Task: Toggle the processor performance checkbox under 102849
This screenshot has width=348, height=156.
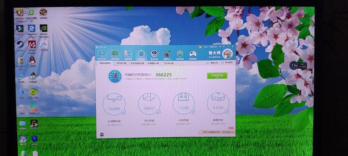Action: coord(123,112)
